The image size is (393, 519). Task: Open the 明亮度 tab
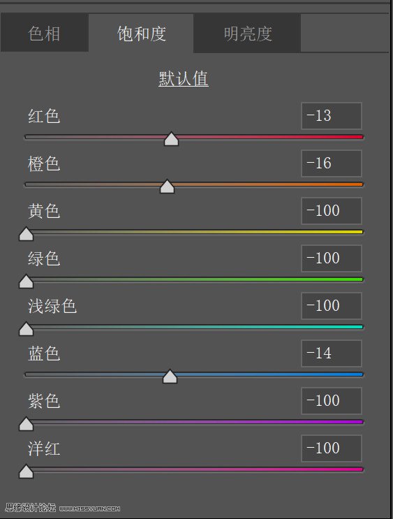click(x=247, y=33)
